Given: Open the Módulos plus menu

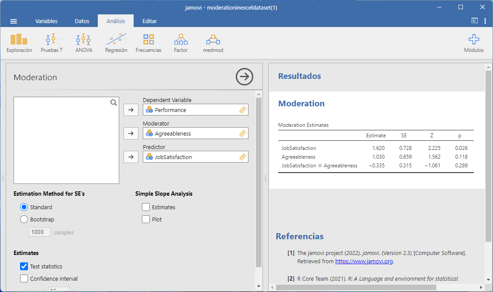Looking at the screenshot, I should coord(473,43).
